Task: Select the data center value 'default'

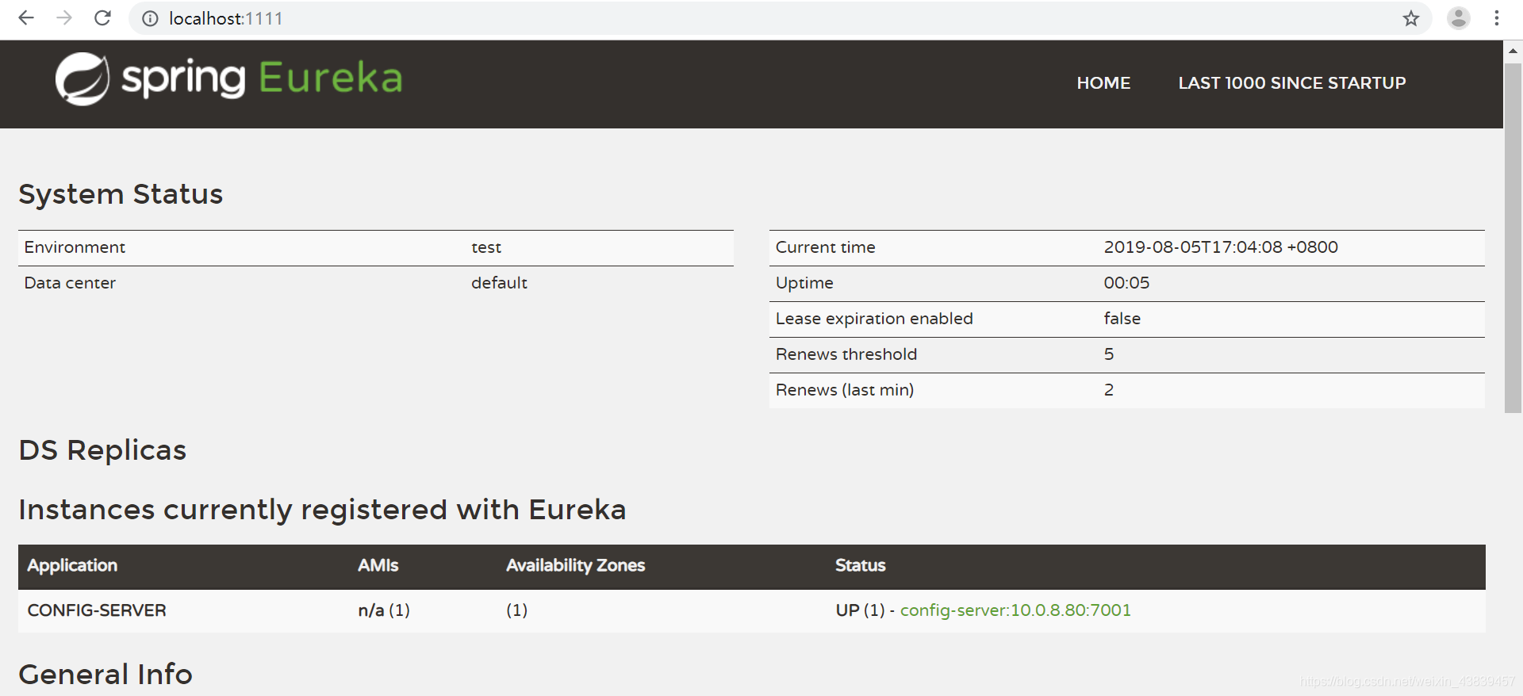Action: point(499,283)
